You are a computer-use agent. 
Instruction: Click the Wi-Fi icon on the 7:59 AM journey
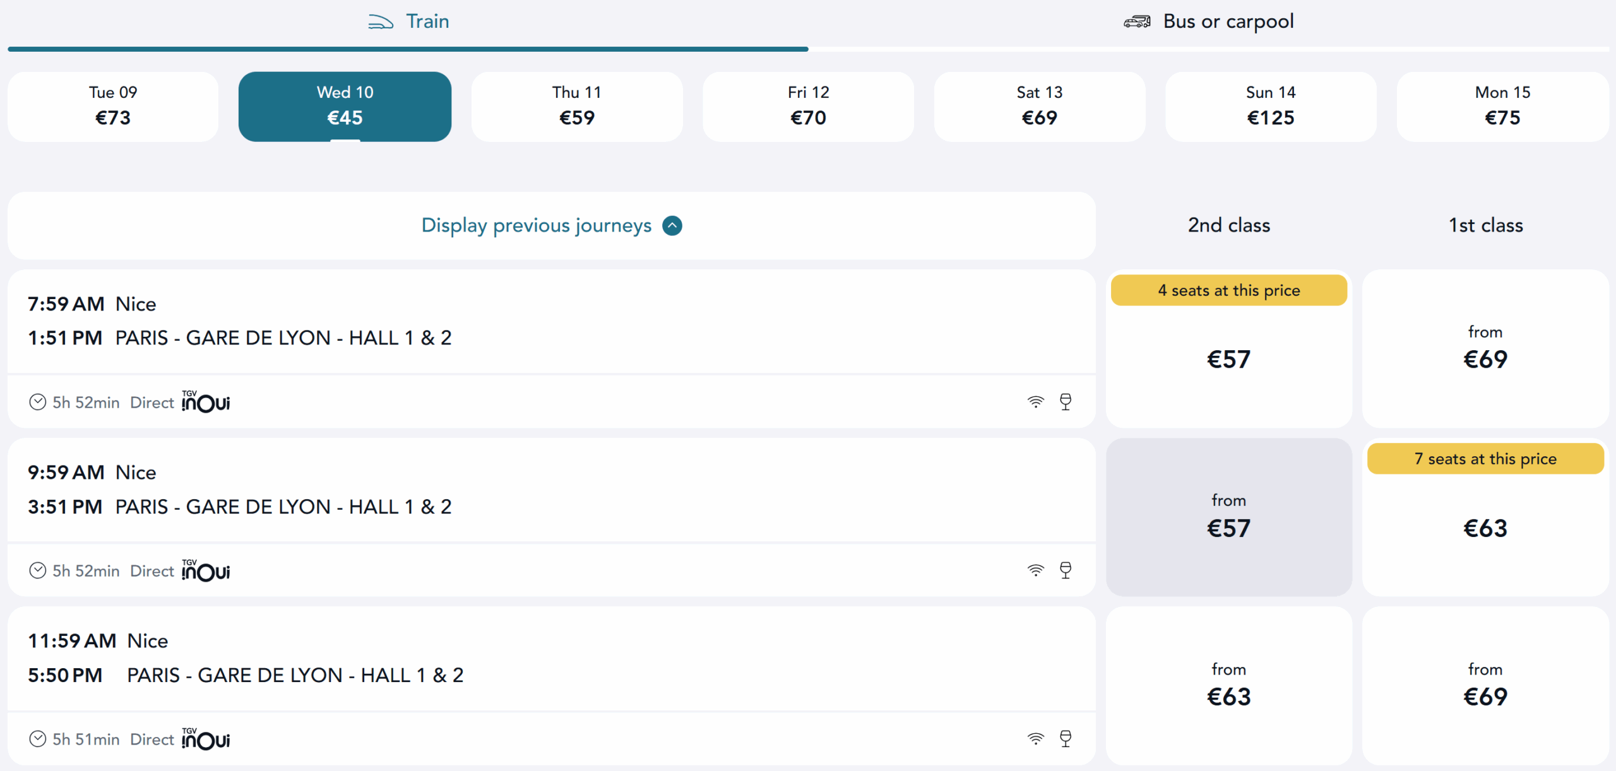tap(1035, 402)
